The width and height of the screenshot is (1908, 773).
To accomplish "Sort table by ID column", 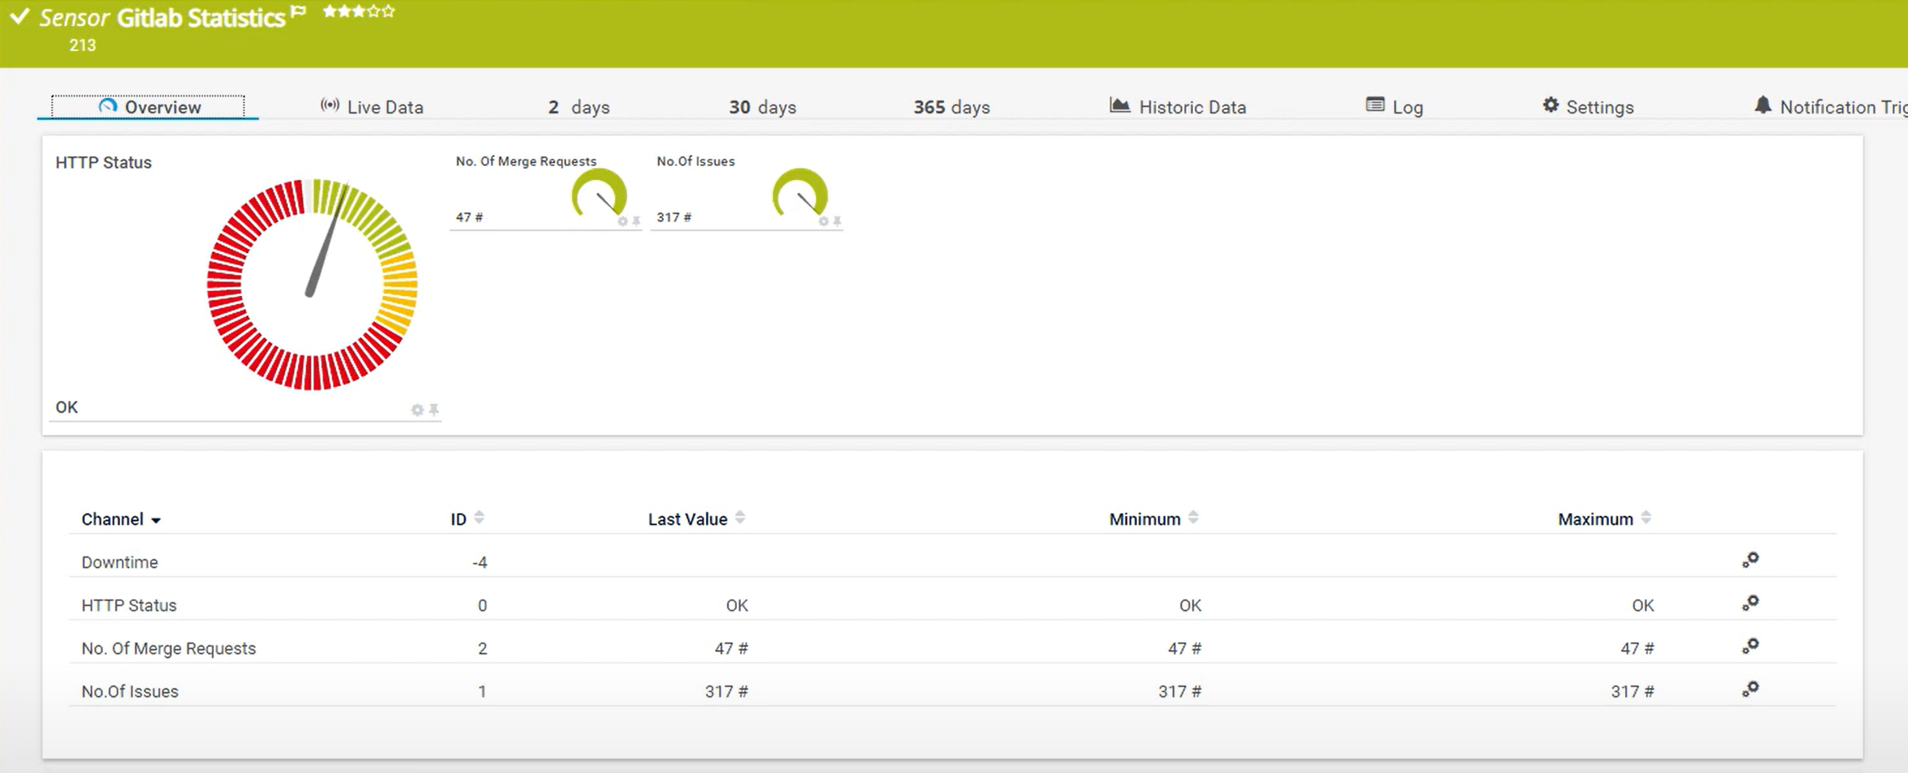I will (x=479, y=517).
